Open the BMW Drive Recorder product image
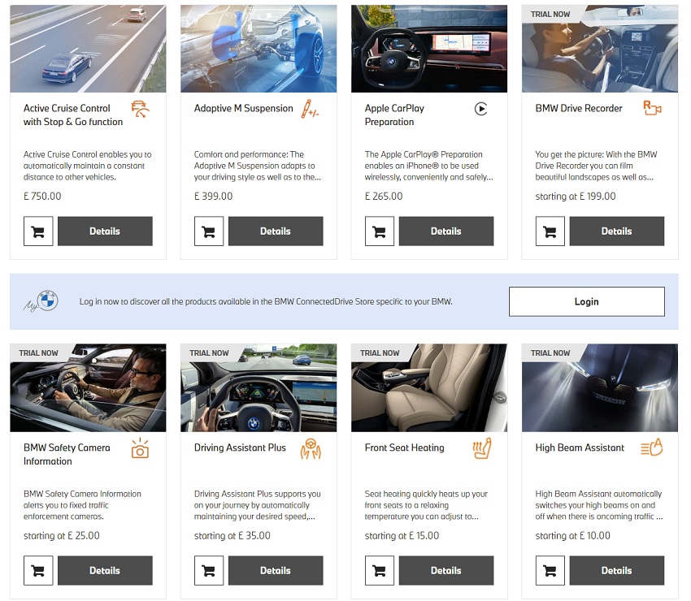Viewport: 691px width, 601px height. tap(600, 49)
